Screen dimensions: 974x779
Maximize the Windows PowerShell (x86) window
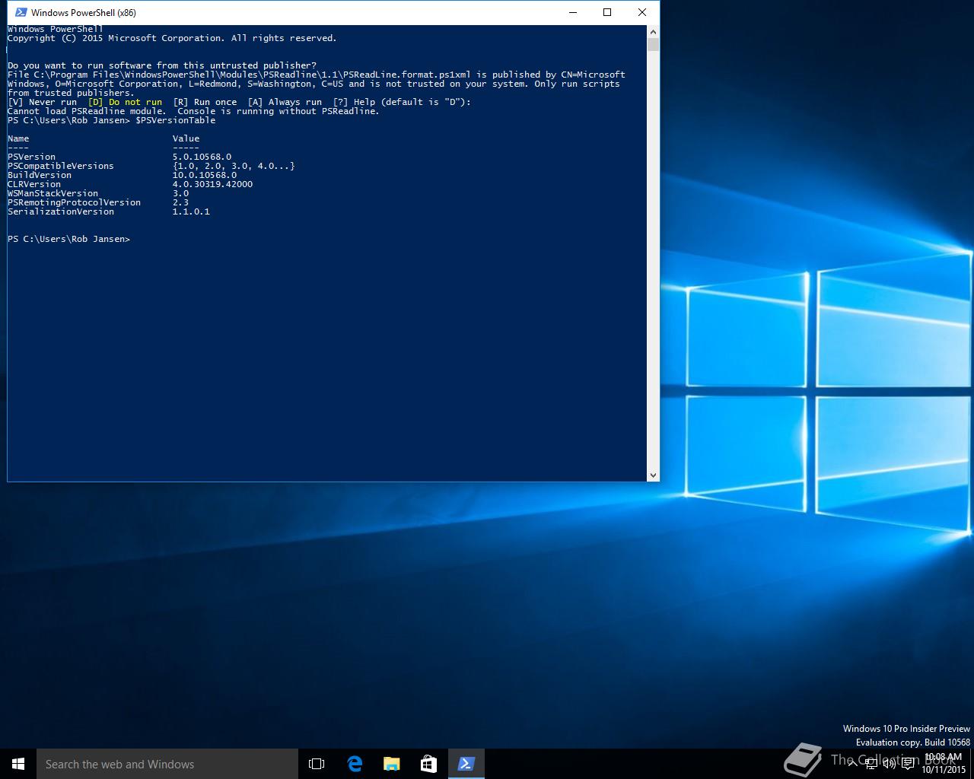click(x=607, y=12)
